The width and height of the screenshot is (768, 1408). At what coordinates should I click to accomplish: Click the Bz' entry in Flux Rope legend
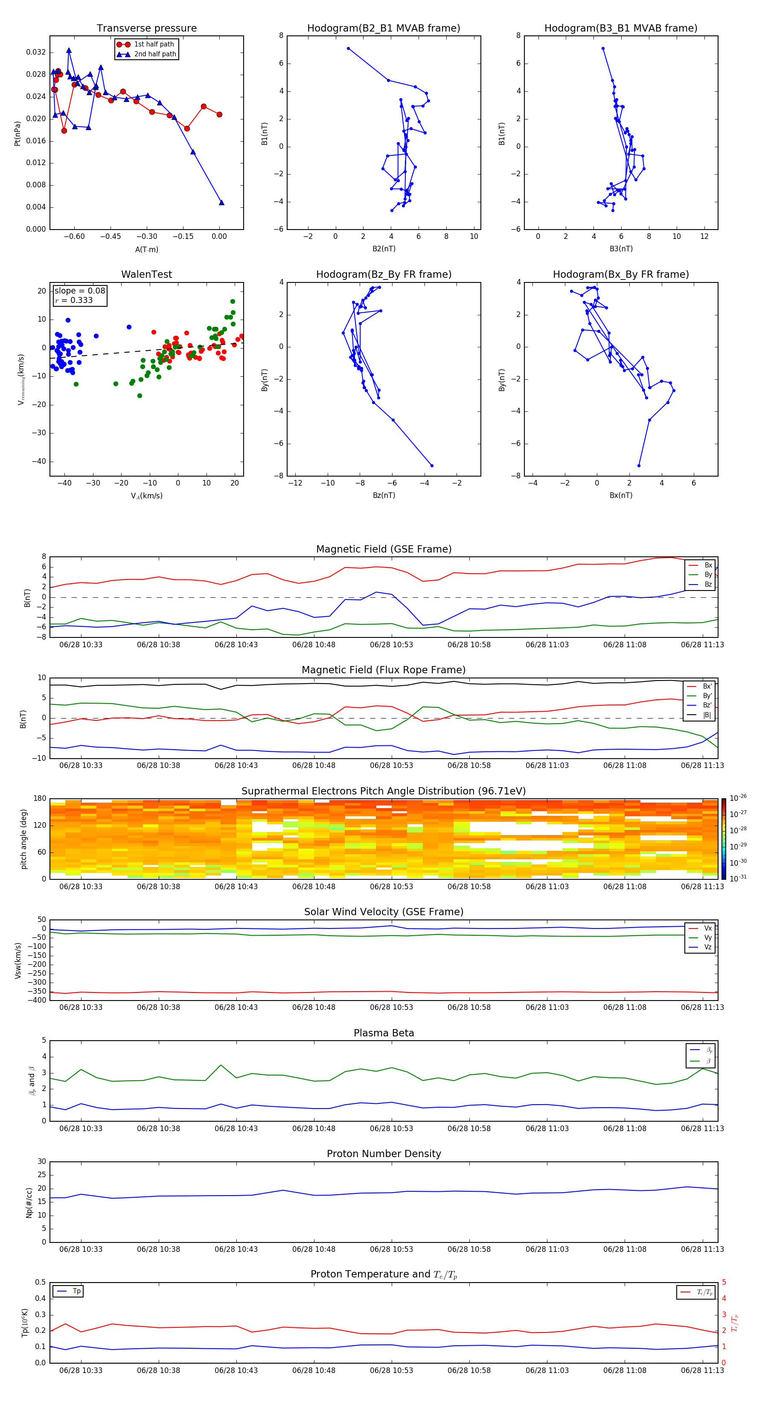tap(700, 705)
